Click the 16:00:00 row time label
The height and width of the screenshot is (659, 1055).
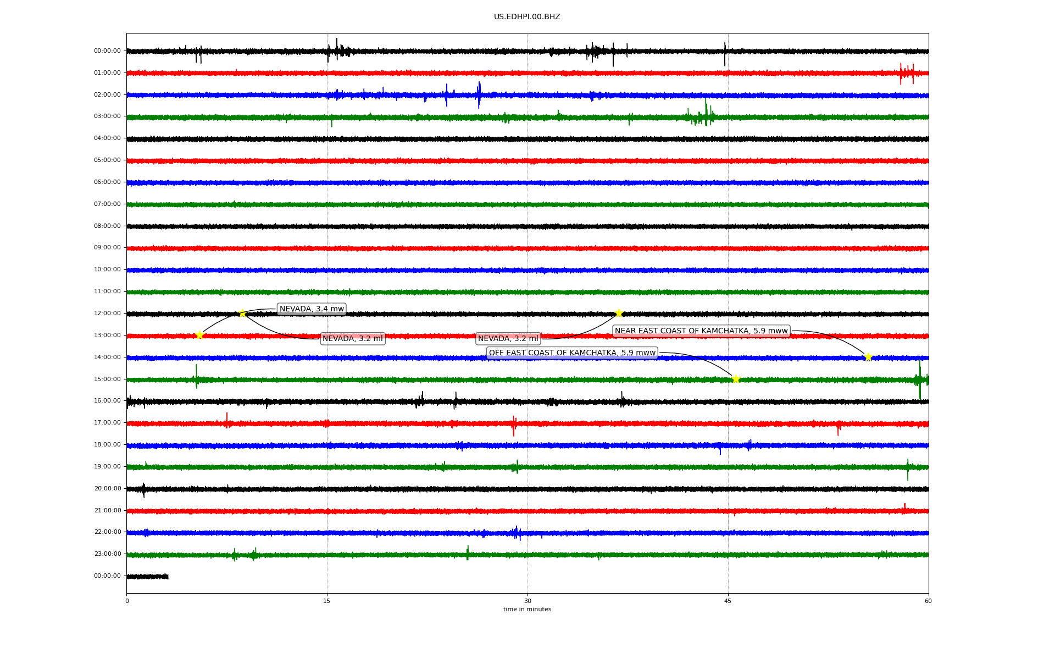pyautogui.click(x=107, y=401)
